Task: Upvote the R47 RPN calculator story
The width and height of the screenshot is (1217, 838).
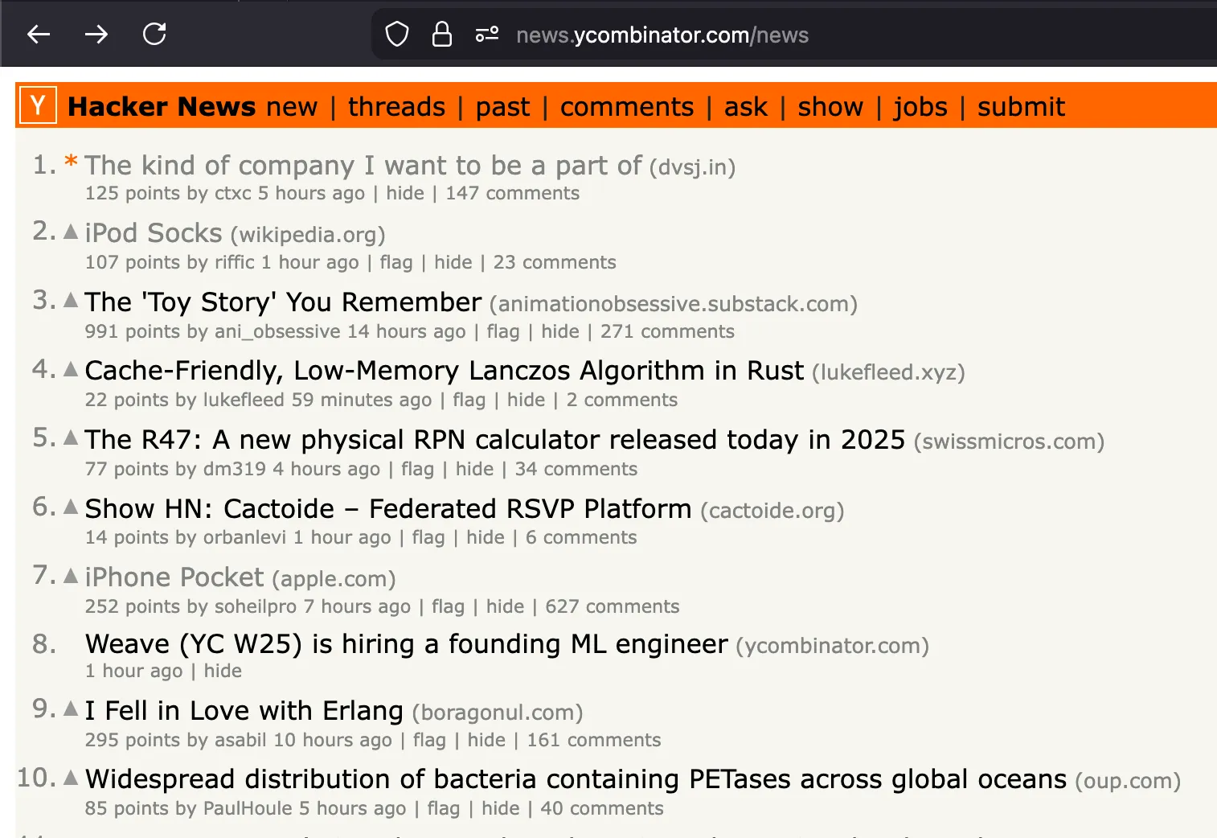Action: (71, 437)
